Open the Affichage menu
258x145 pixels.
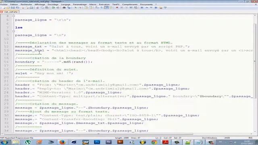tap(40, 4)
